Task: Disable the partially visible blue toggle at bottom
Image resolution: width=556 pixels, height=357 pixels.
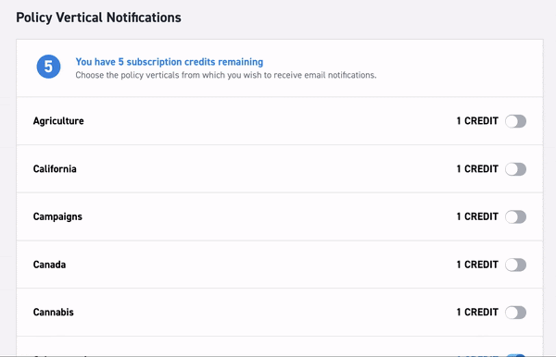Action: tap(515, 355)
